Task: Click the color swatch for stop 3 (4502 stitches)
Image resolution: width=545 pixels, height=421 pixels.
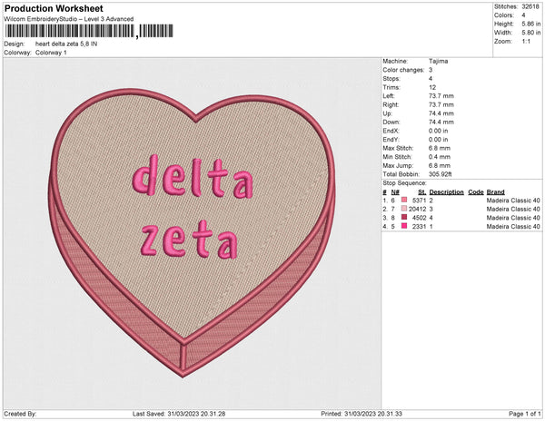Action: coord(404,217)
